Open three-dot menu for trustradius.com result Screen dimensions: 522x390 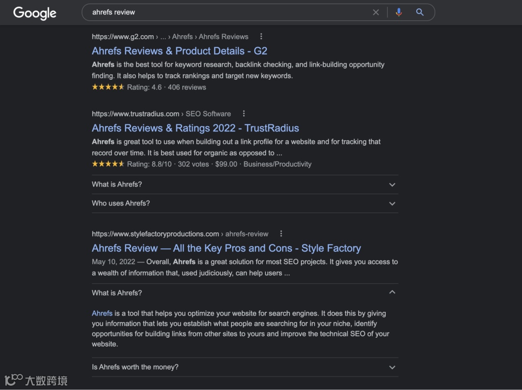pos(244,114)
